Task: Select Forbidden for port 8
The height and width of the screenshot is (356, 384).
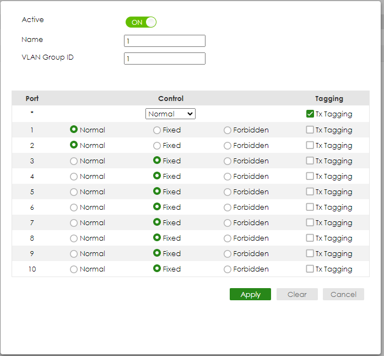Action: [228, 238]
